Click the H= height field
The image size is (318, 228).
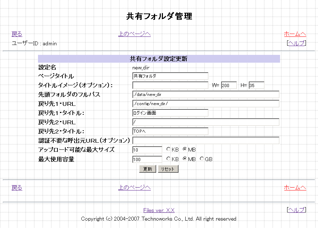pos(256,85)
